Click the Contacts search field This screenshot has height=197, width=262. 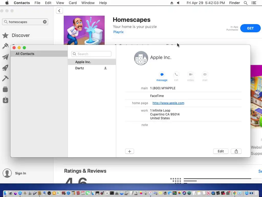[x=91, y=54]
